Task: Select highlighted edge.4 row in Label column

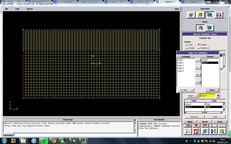Action: (x=194, y=107)
